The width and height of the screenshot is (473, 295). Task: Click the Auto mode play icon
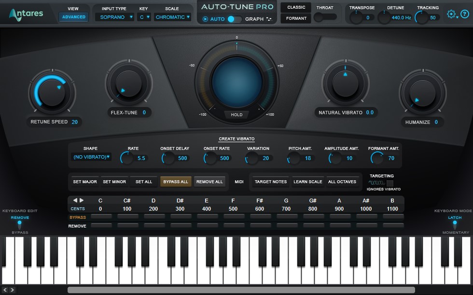tap(205, 19)
